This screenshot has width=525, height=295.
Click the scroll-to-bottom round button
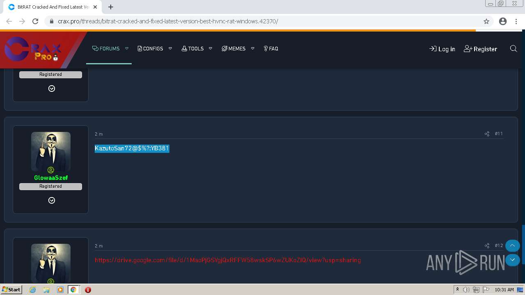512,260
